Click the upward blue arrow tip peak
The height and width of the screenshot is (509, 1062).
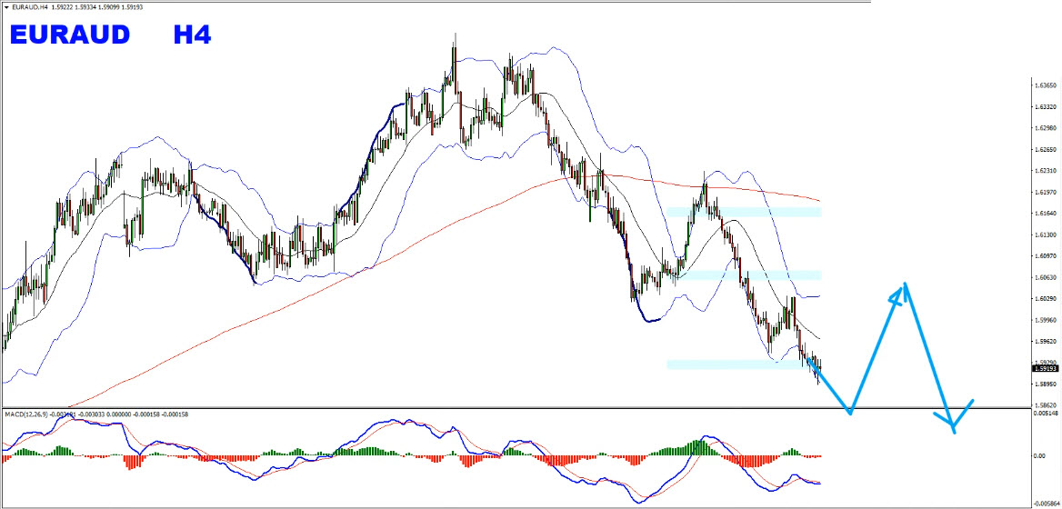[904, 285]
